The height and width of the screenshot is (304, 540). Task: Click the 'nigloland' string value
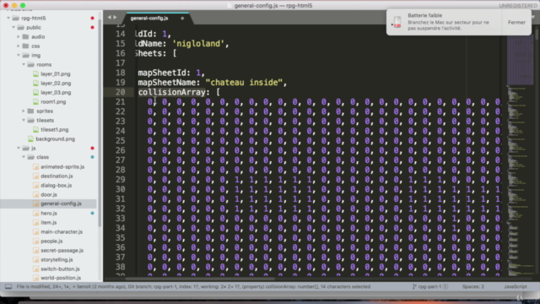point(198,44)
